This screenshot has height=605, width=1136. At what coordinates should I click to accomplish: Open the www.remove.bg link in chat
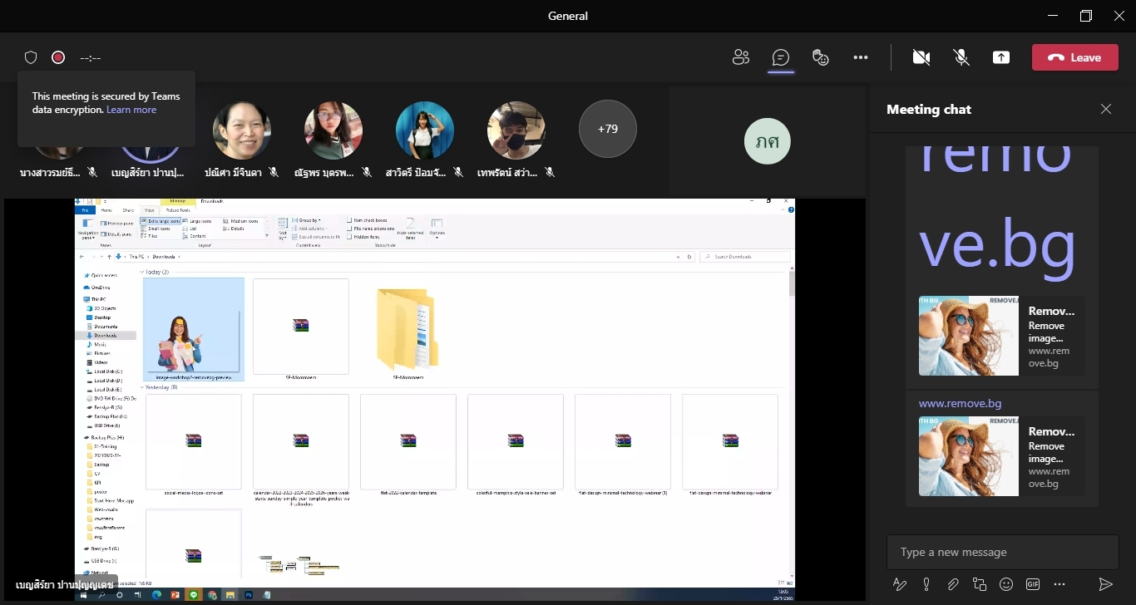[960, 403]
